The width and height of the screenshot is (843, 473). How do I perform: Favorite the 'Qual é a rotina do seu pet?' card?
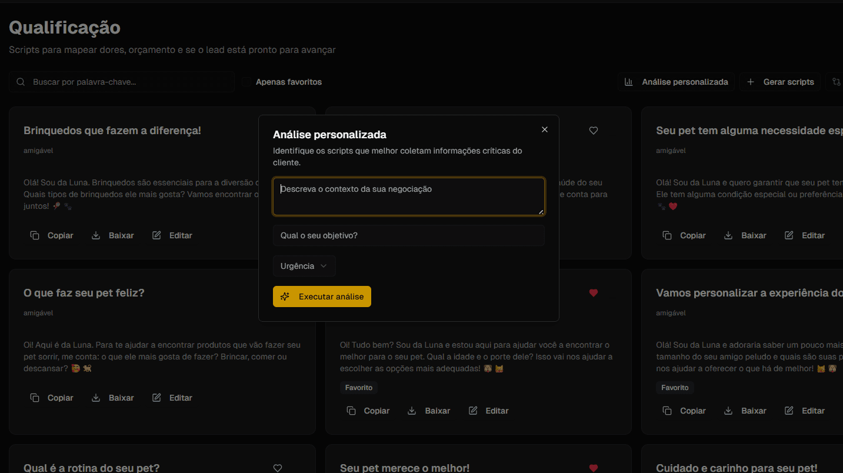278,468
